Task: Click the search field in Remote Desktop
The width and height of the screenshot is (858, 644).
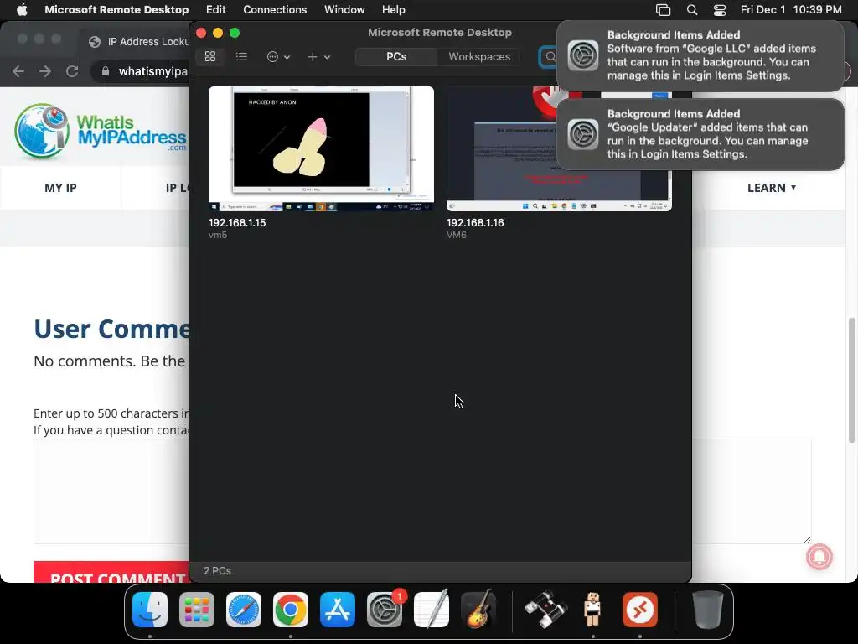Action: (548, 56)
